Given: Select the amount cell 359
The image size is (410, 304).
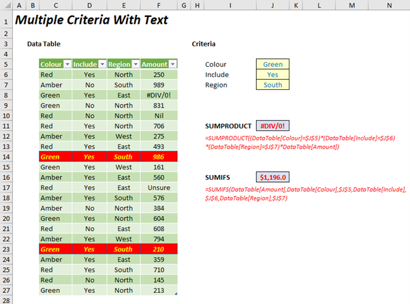Looking at the screenshot, I should tap(159, 260).
